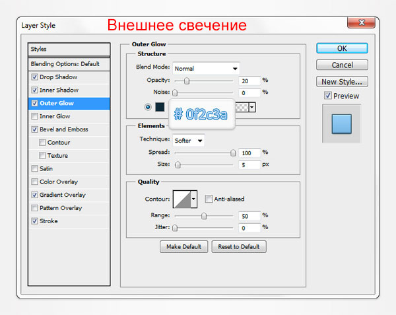Select the Gradient Overlay style row

click(69, 195)
